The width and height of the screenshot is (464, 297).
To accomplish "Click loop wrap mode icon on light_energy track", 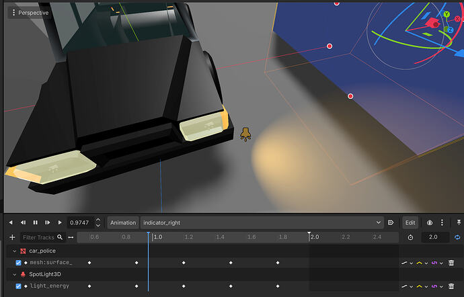I will (x=434, y=286).
